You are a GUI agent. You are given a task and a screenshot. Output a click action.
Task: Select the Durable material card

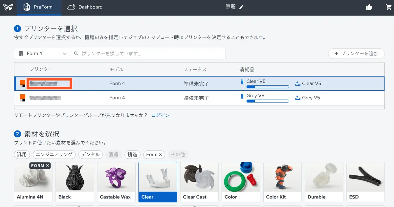(324, 182)
